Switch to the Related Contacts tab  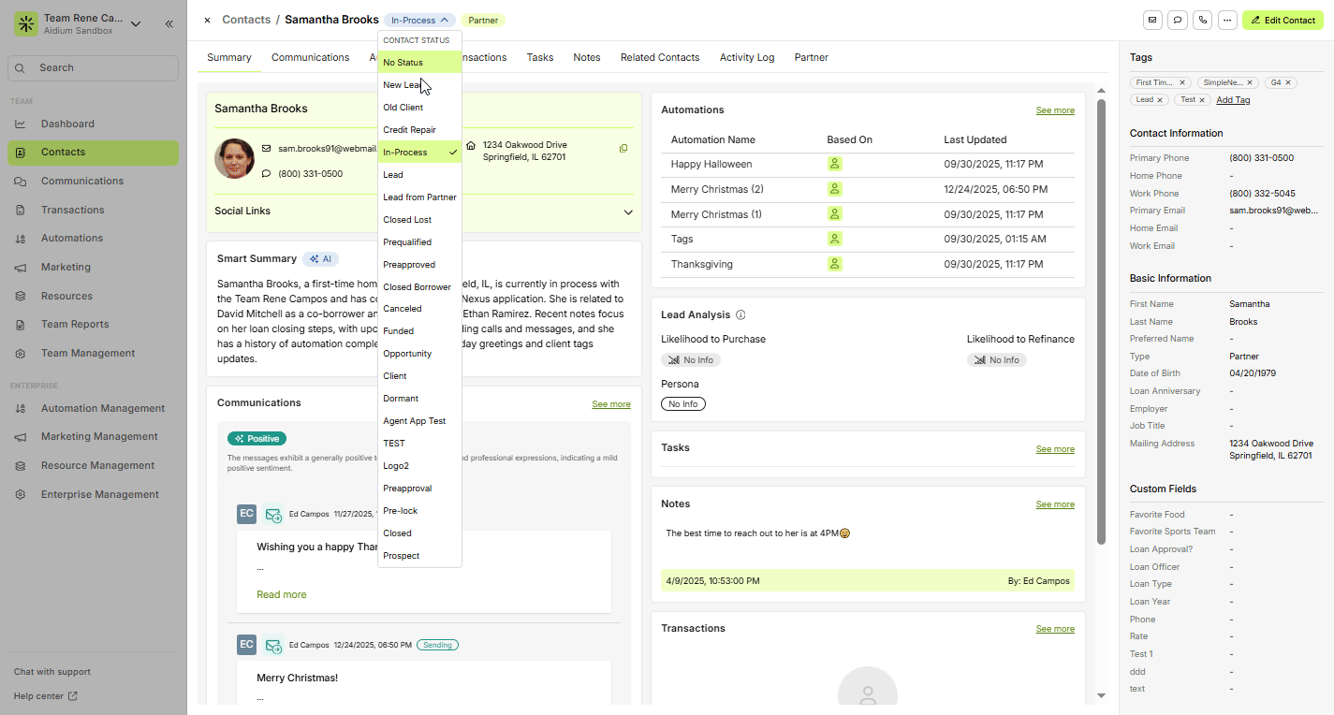(x=659, y=58)
